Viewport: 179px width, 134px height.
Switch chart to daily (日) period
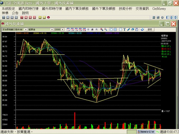[x=88, y=30]
